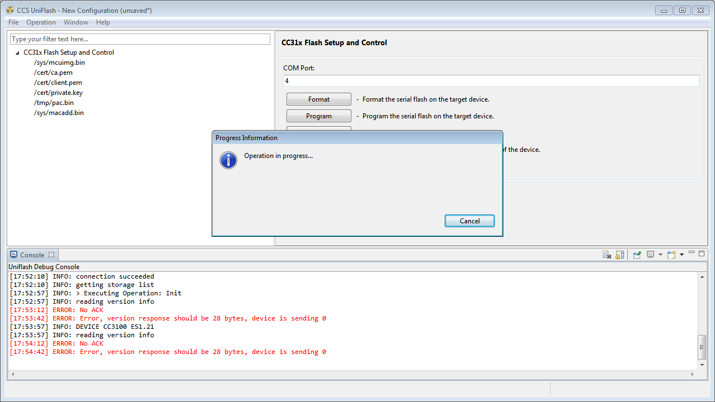715x402 pixels.
Task: Click the COM Port input field
Action: [x=491, y=81]
